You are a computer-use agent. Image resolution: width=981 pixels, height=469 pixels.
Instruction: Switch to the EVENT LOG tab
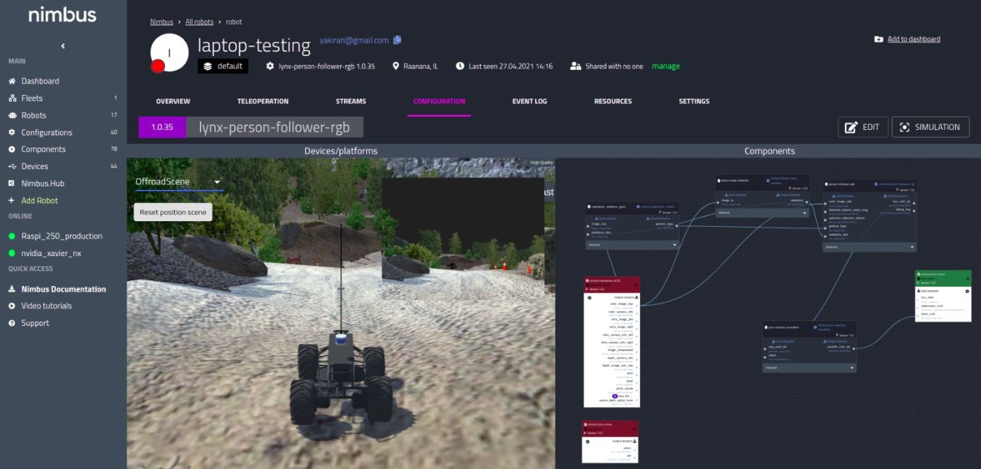[x=529, y=101]
